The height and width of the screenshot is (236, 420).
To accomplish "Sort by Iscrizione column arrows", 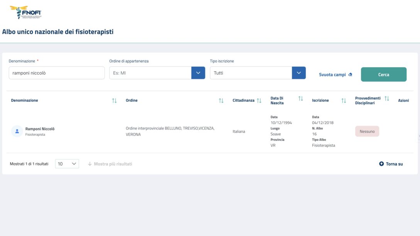I will point(344,101).
